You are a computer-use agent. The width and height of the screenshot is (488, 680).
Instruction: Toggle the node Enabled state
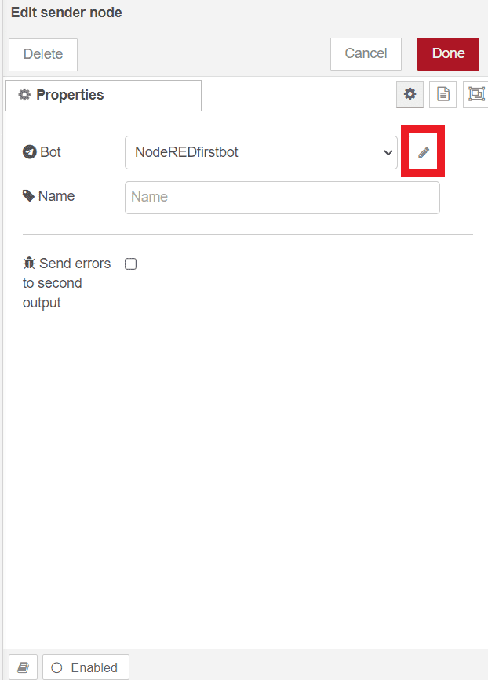(85, 666)
